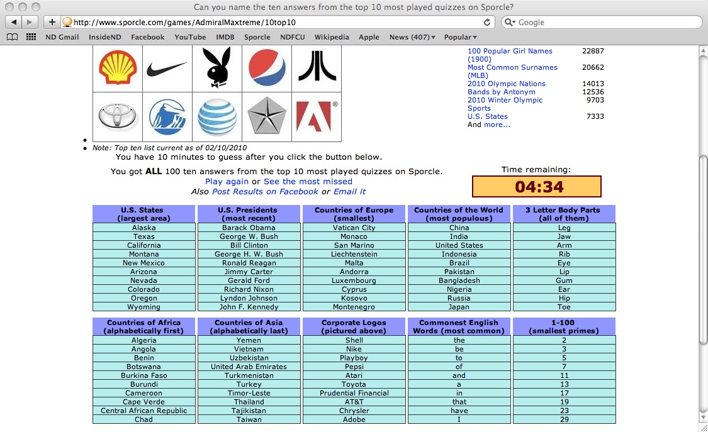
Task: Show Top Sites grid icon
Action: (31, 37)
